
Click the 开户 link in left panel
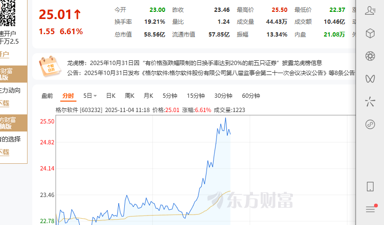[5, 54]
